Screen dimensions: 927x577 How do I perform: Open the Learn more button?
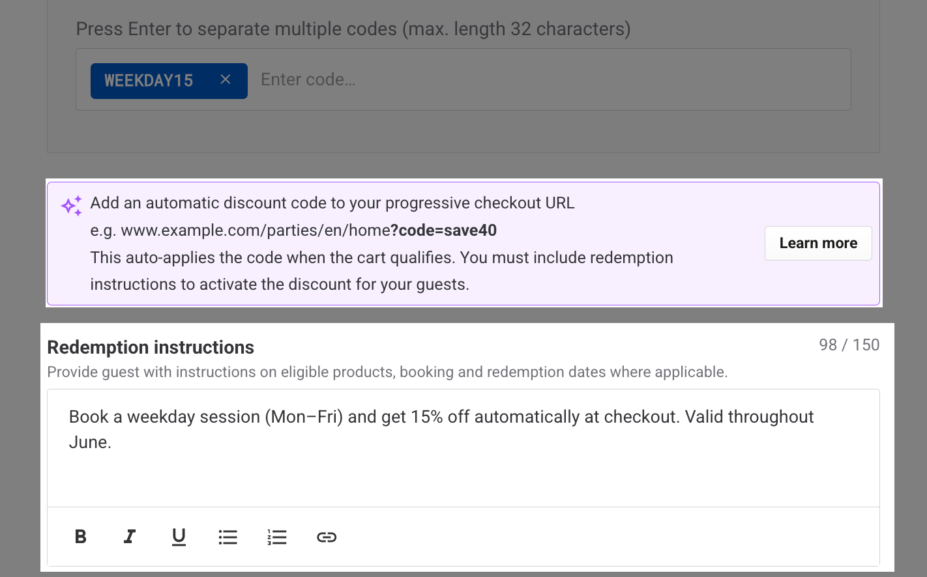coord(818,243)
